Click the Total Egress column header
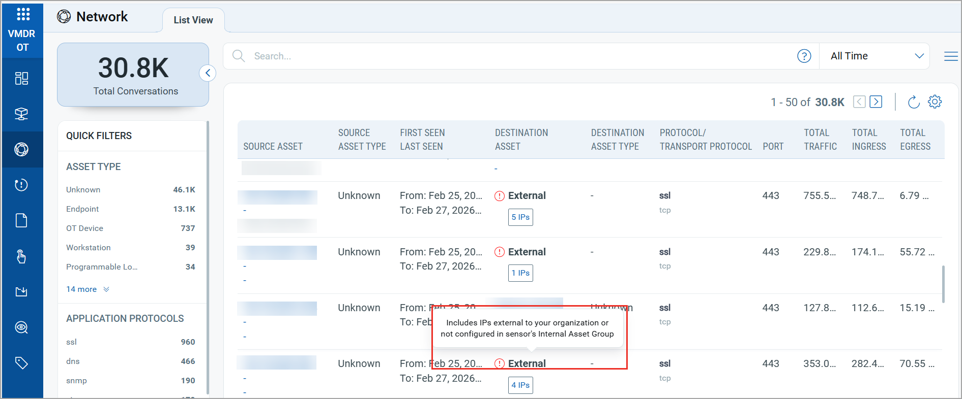This screenshot has width=962, height=399. click(915, 140)
